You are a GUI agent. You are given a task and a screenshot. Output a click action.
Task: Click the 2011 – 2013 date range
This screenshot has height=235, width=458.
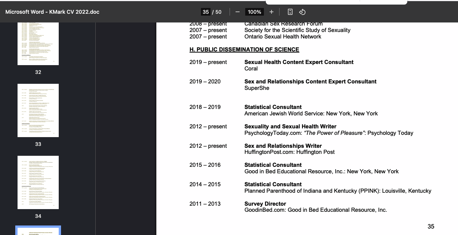coord(205,204)
